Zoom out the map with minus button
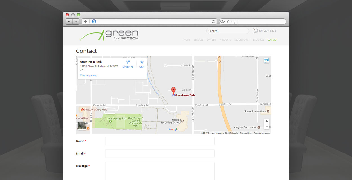The width and height of the screenshot is (352, 180). pyautogui.click(x=266, y=127)
